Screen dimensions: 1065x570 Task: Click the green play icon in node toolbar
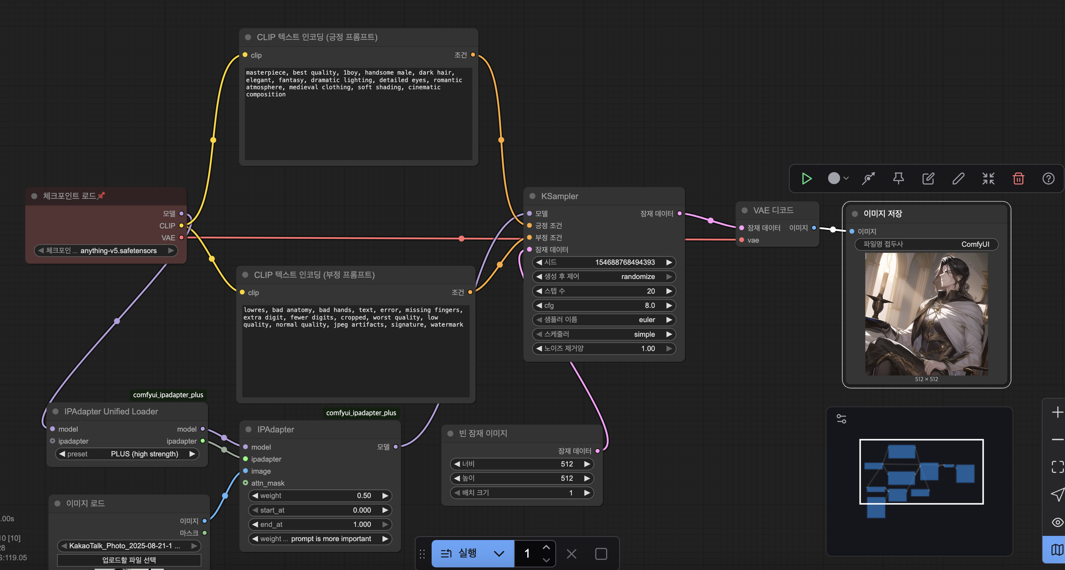coord(806,178)
